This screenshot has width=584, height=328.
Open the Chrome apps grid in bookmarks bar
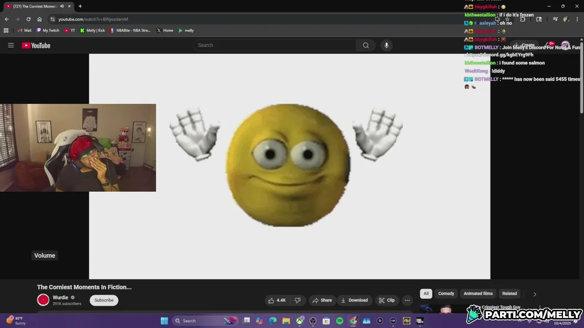(x=6, y=31)
